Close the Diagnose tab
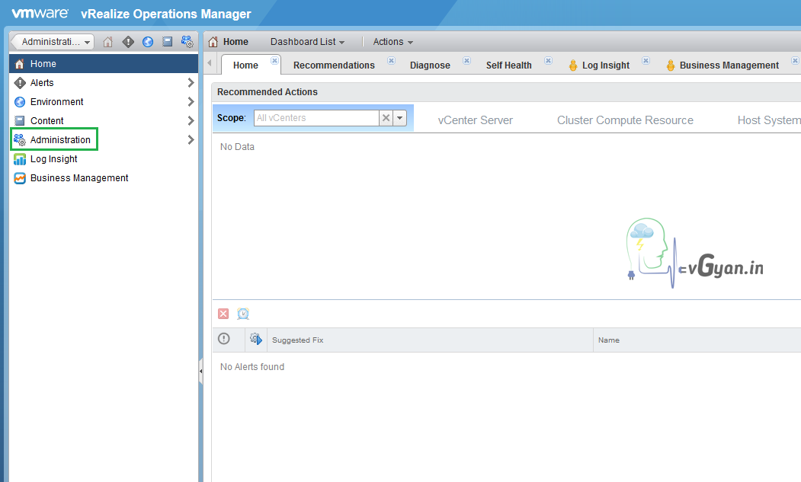Viewport: 801px width, 482px height. click(x=467, y=60)
